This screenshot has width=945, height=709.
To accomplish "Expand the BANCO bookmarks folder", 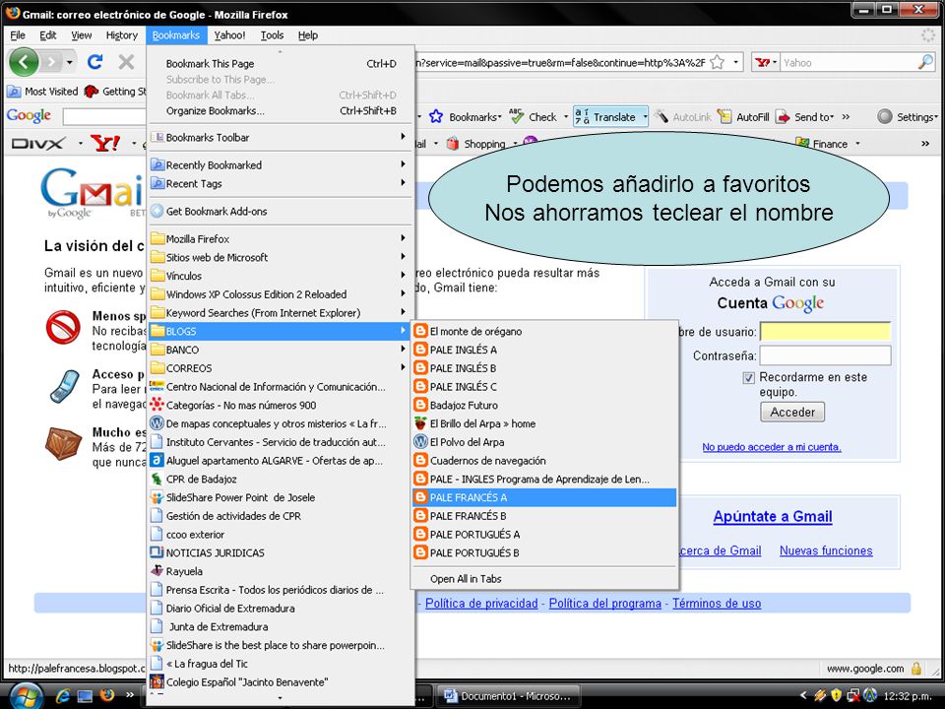I will pyautogui.click(x=282, y=350).
